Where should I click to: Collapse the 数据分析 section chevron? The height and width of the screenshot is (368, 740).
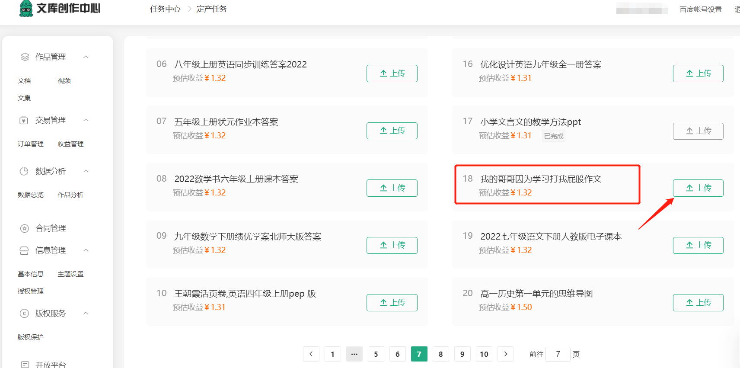click(86, 171)
